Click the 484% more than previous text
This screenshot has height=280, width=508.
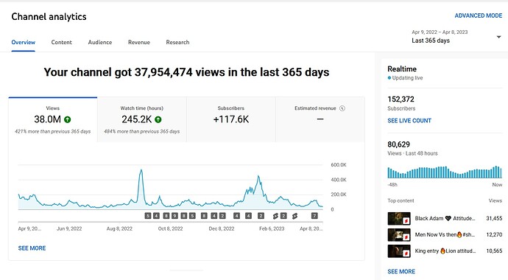click(142, 131)
